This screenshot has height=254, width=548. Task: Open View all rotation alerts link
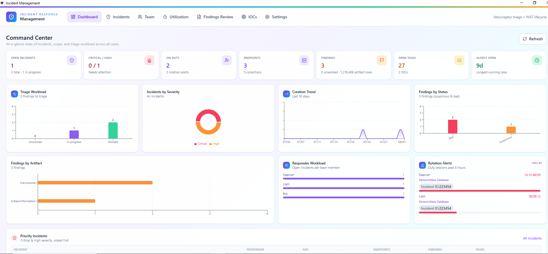(x=536, y=163)
